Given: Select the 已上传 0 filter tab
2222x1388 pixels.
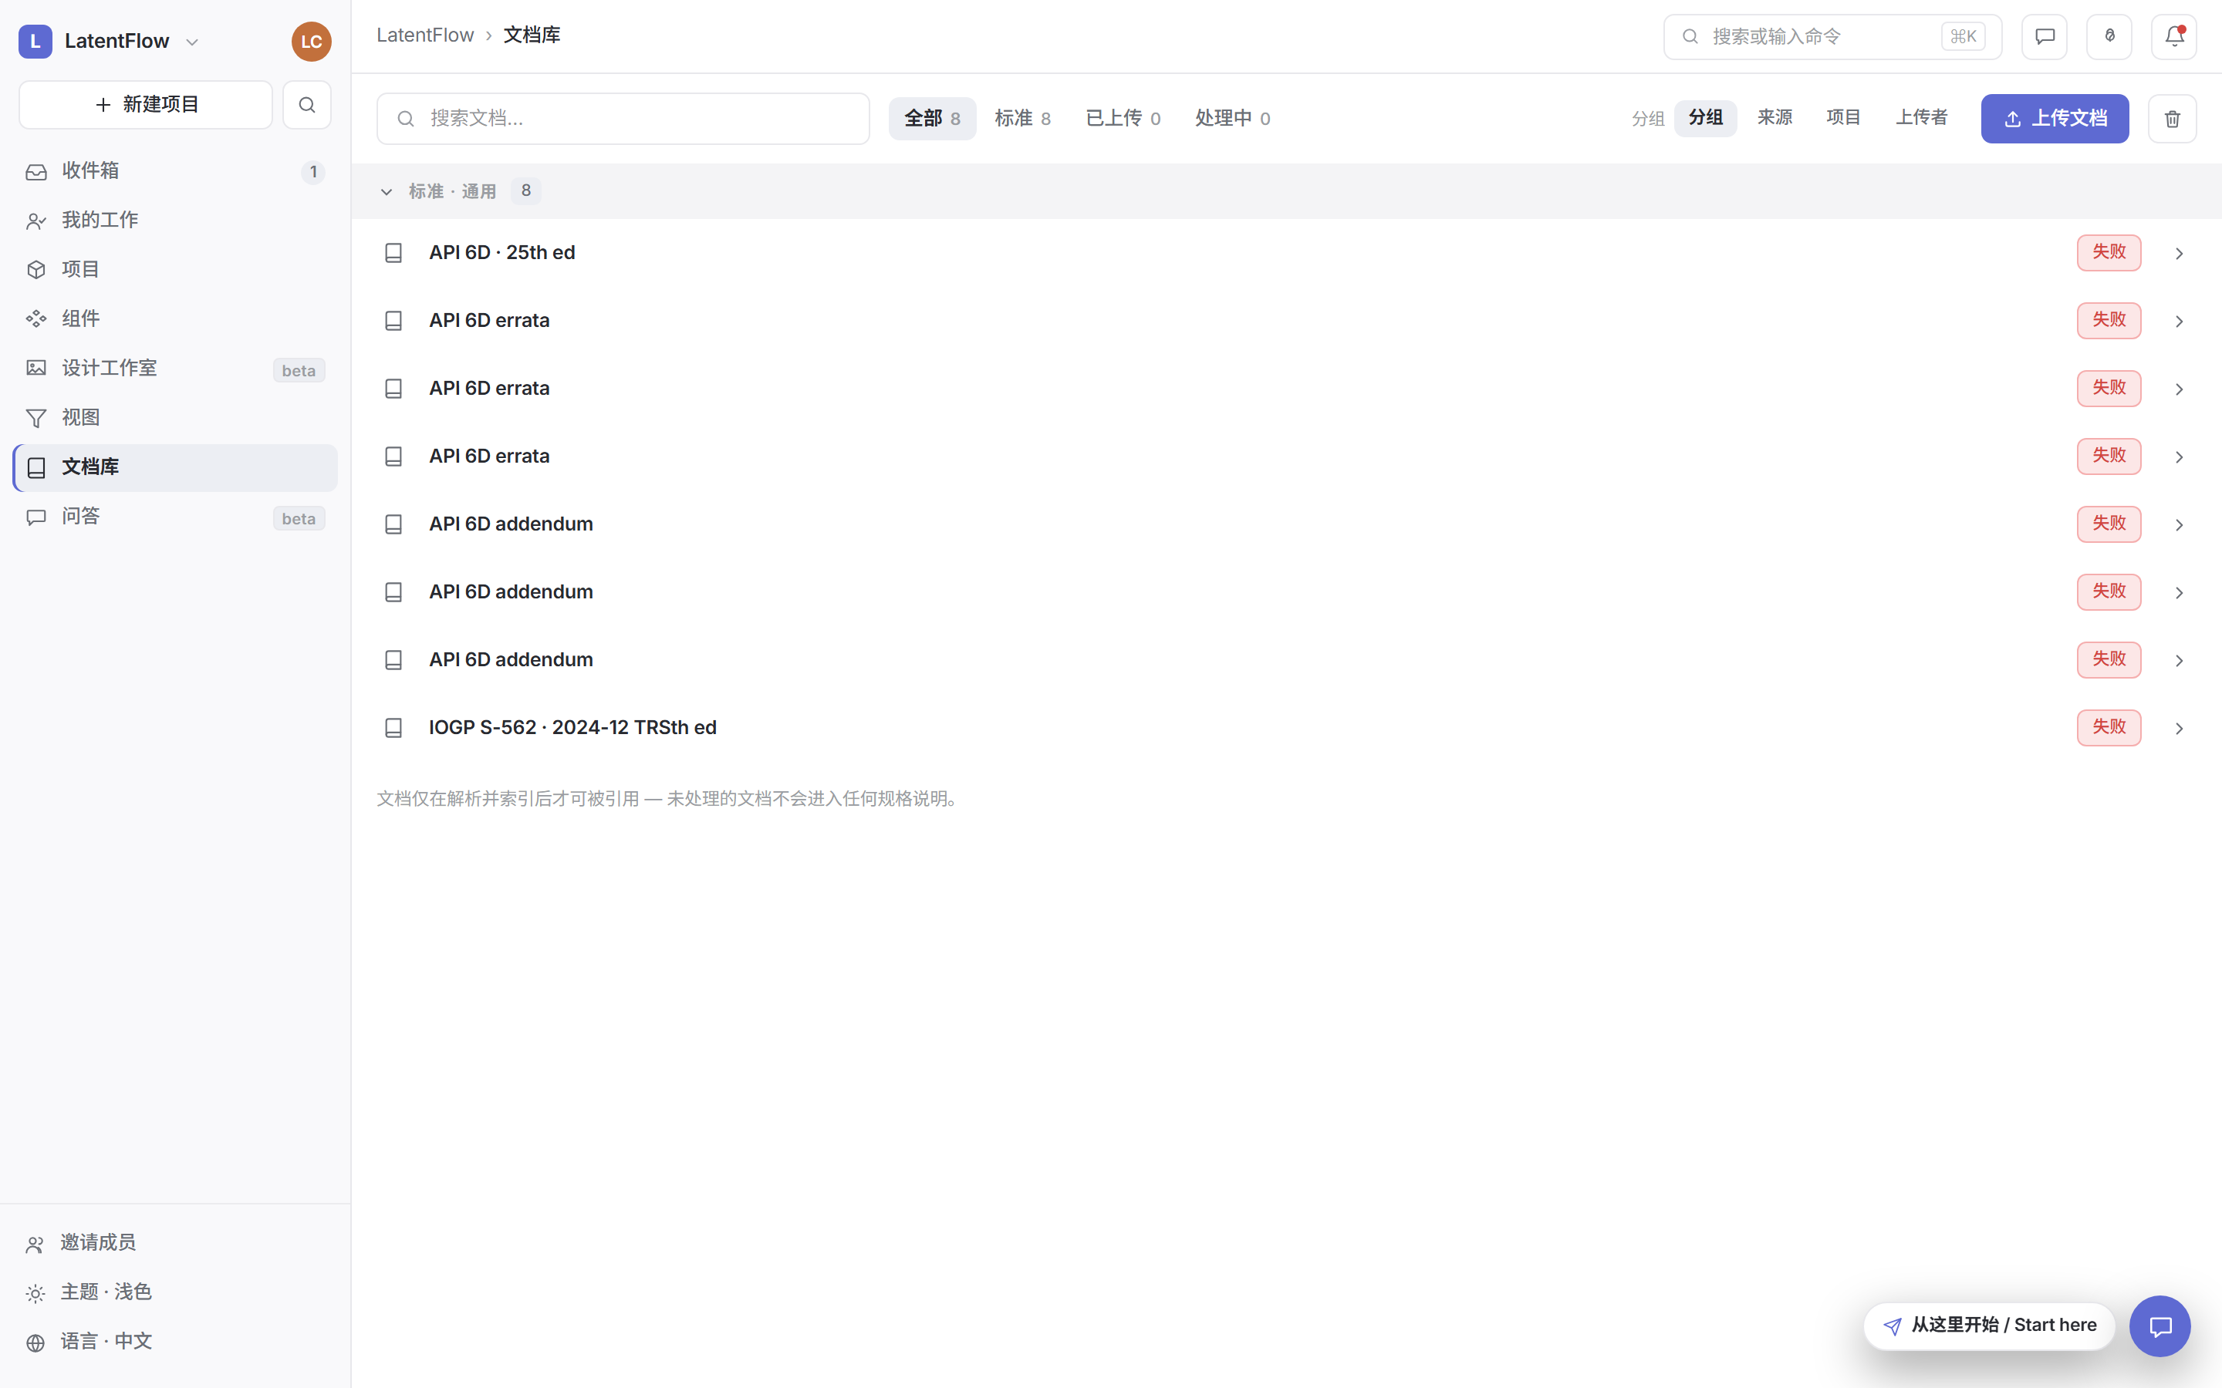Looking at the screenshot, I should pos(1123,119).
